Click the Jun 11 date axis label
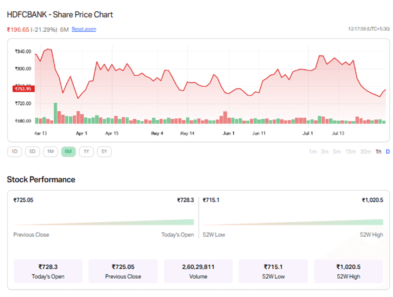Image resolution: width=393 pixels, height=297 pixels. coord(259,133)
